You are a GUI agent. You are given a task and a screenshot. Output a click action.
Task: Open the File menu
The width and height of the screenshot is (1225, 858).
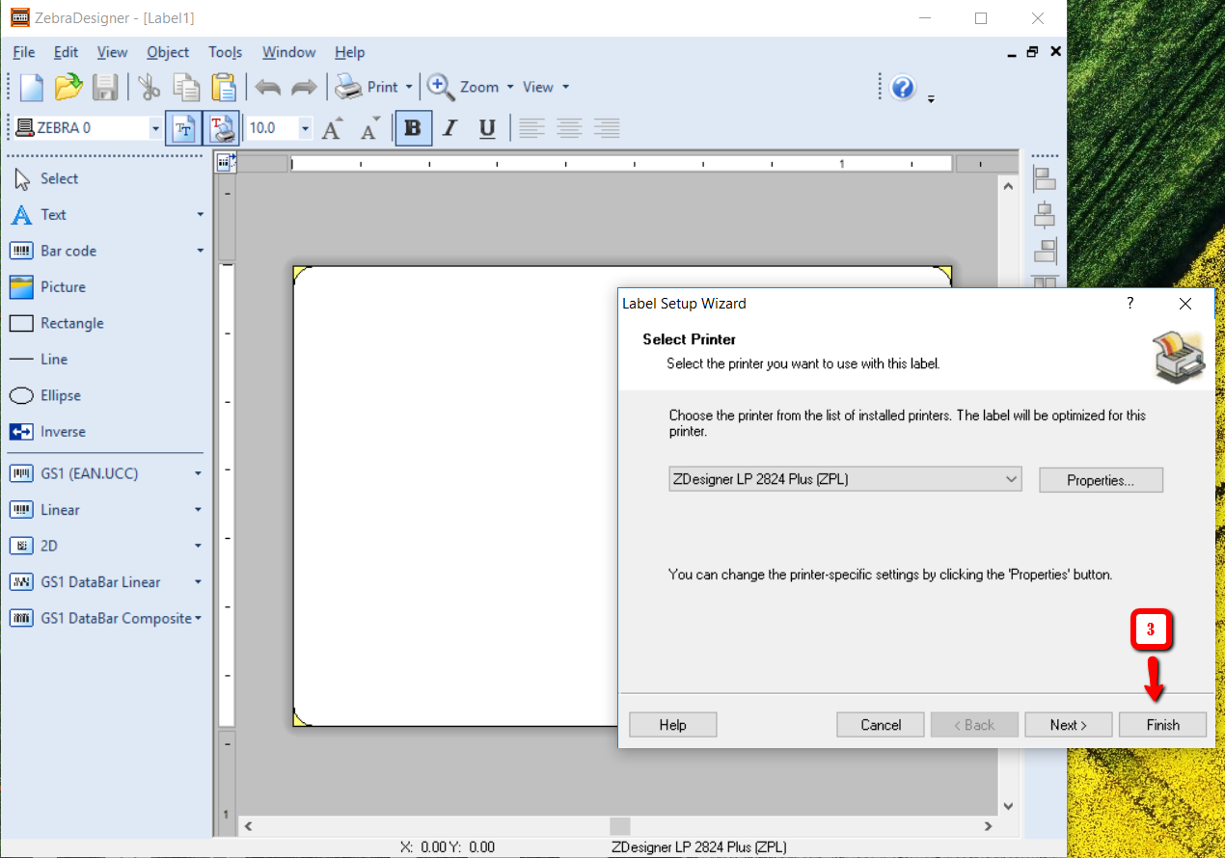[x=24, y=52]
